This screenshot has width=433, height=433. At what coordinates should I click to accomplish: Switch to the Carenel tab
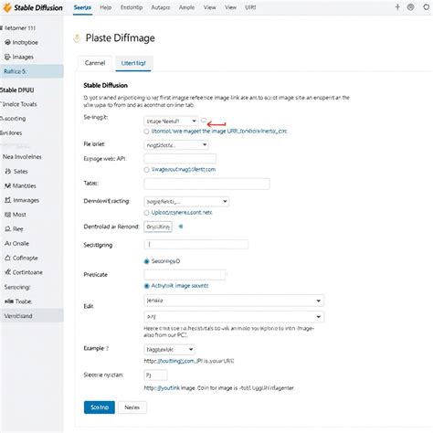click(95, 63)
